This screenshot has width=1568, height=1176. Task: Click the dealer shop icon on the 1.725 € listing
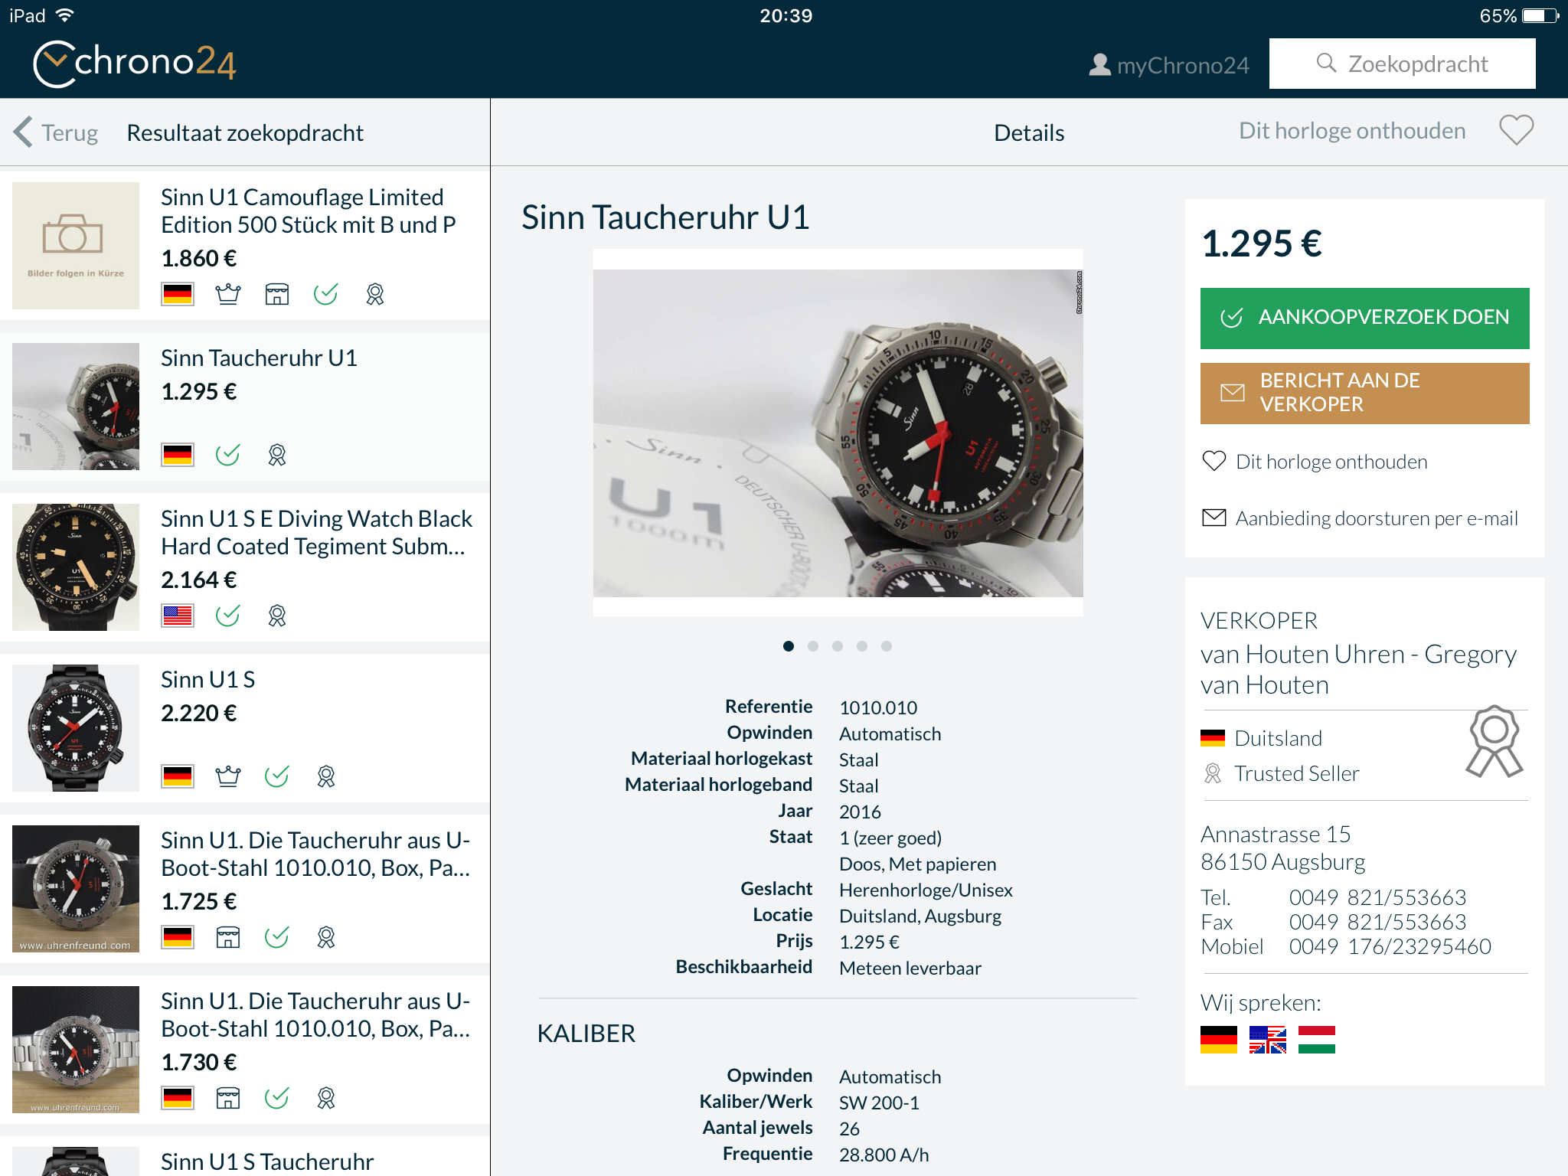[x=227, y=937]
